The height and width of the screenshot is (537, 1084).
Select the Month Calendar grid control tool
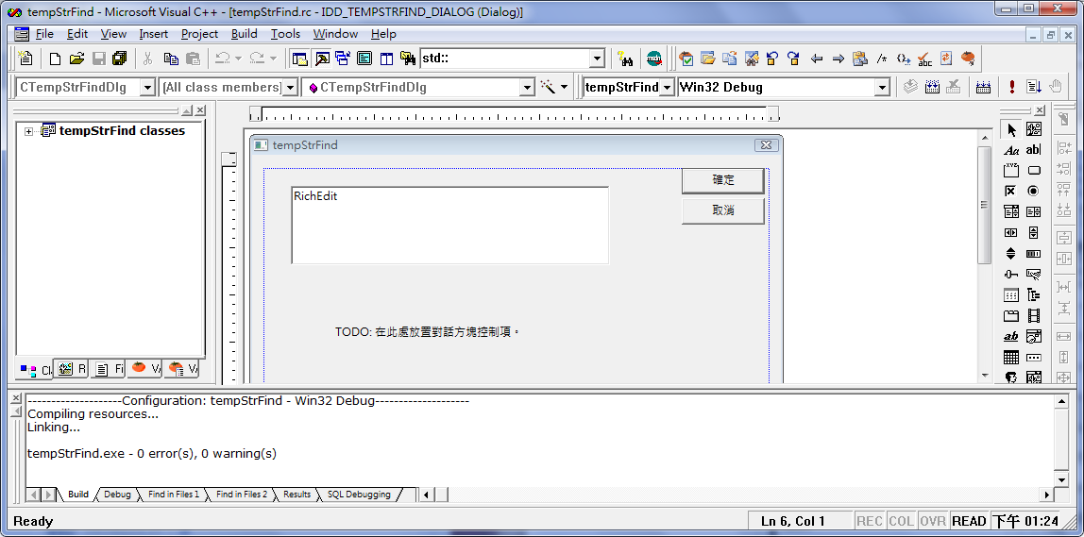pos(1011,358)
